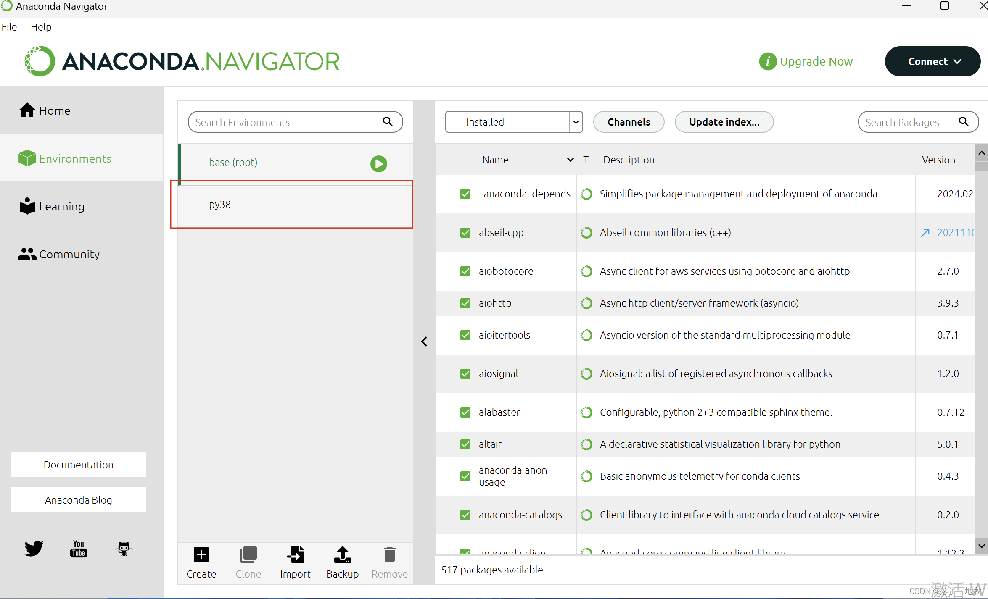
Task: Switch to the Learning tab
Action: 62,207
